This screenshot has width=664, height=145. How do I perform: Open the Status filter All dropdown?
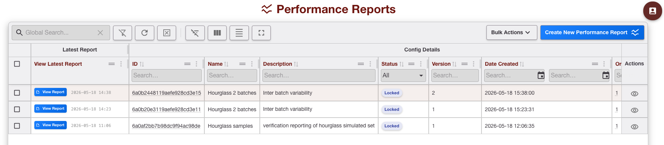[403, 75]
